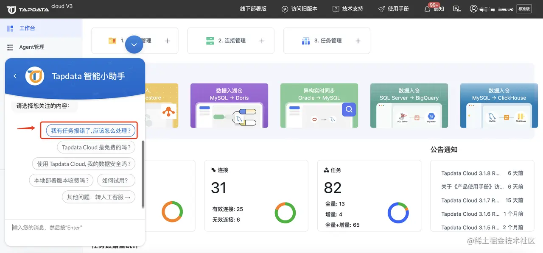Click the 访问旧版本 switch icon

[285, 9]
